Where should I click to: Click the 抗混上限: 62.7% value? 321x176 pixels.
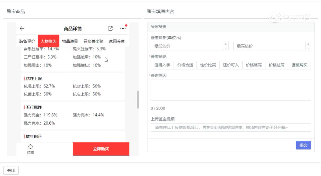39,86
